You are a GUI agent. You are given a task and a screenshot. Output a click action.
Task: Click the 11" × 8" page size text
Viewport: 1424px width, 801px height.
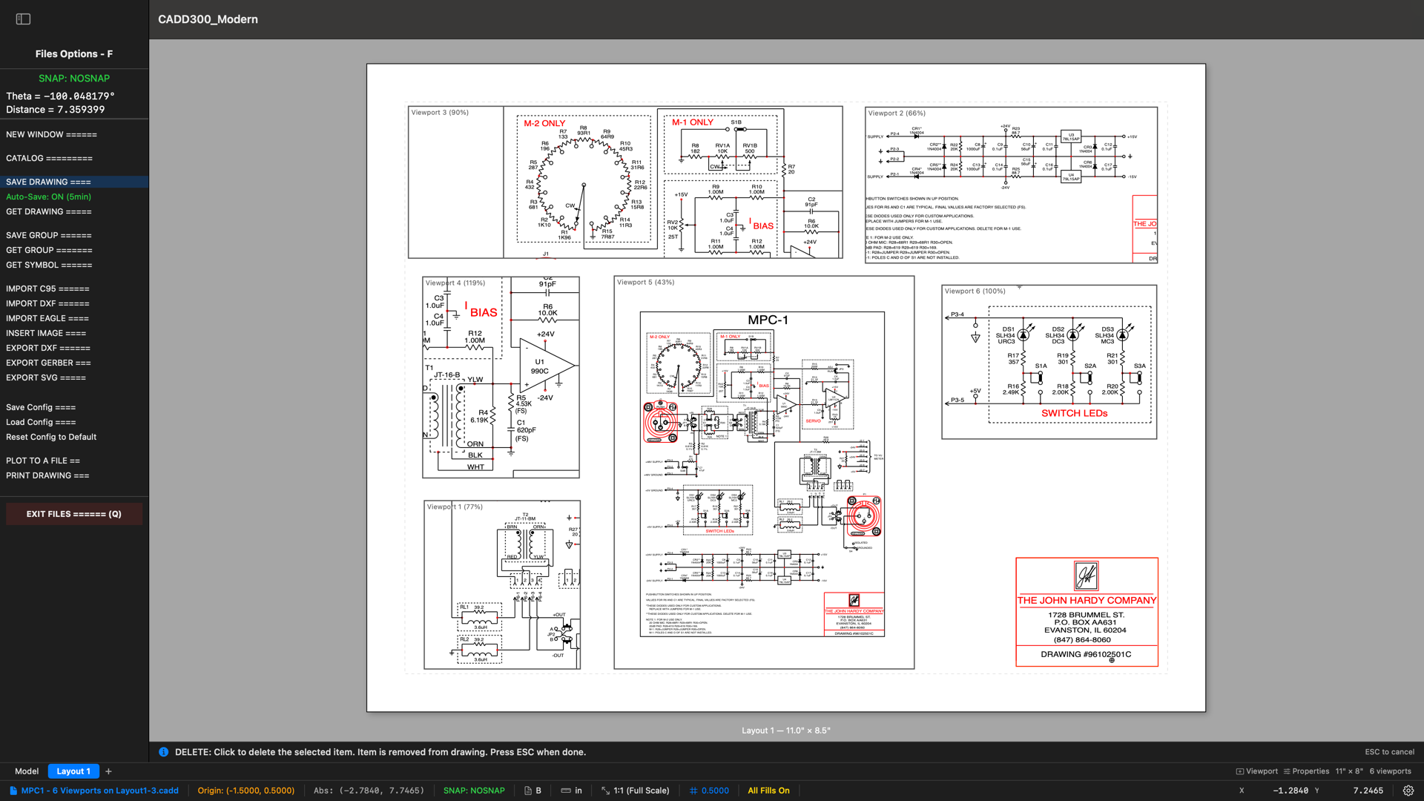[1349, 771]
